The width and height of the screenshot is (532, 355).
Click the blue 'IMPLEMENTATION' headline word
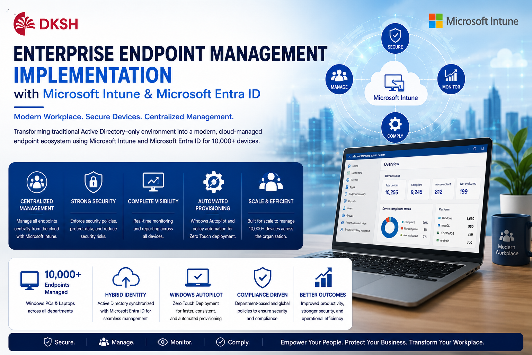click(93, 75)
